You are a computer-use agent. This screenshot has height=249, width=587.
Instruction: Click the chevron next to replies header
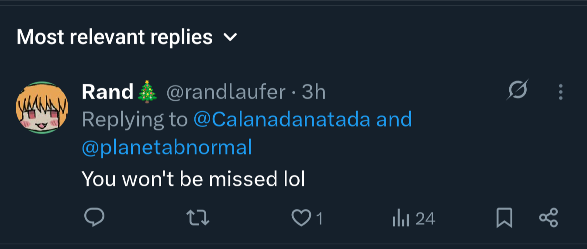[230, 38]
